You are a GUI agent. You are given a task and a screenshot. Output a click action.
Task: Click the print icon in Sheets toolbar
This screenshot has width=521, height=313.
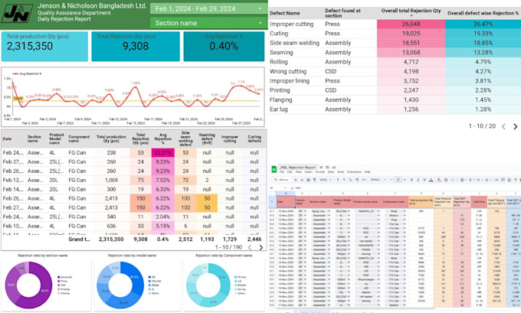[308, 180]
